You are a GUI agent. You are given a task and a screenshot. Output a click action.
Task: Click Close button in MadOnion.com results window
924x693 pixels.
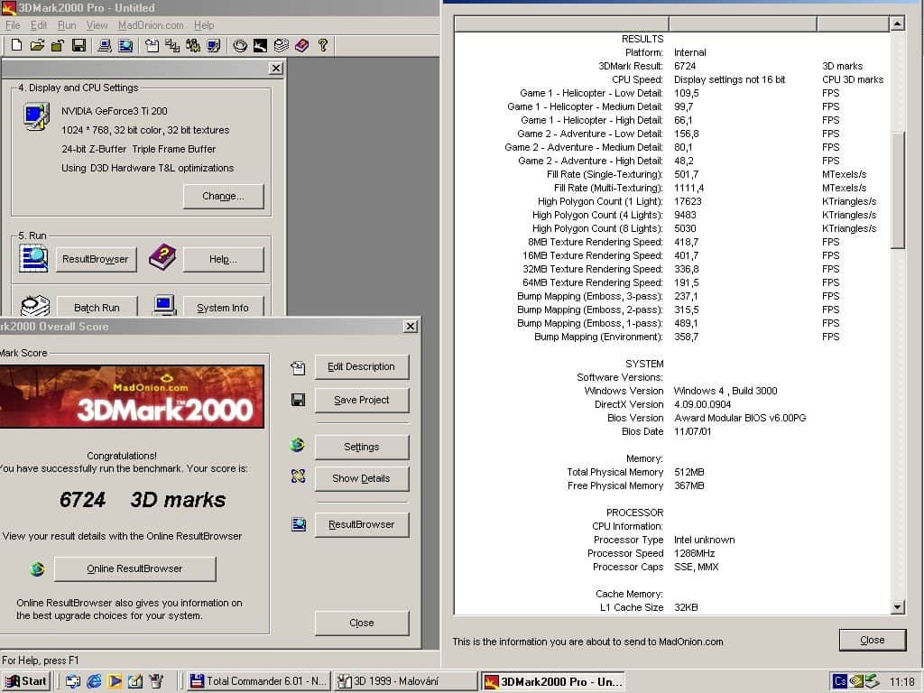pos(873,640)
